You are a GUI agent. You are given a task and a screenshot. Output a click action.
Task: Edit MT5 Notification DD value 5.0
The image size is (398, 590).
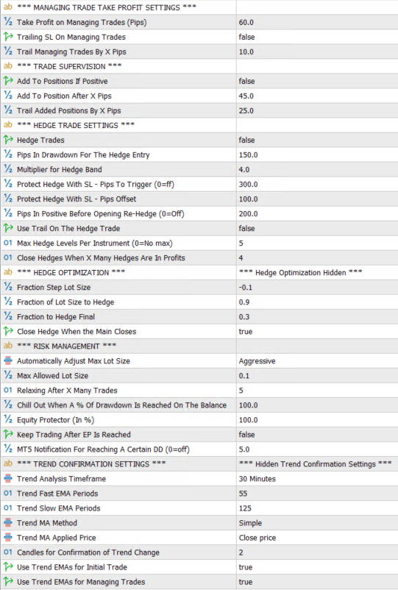(244, 449)
